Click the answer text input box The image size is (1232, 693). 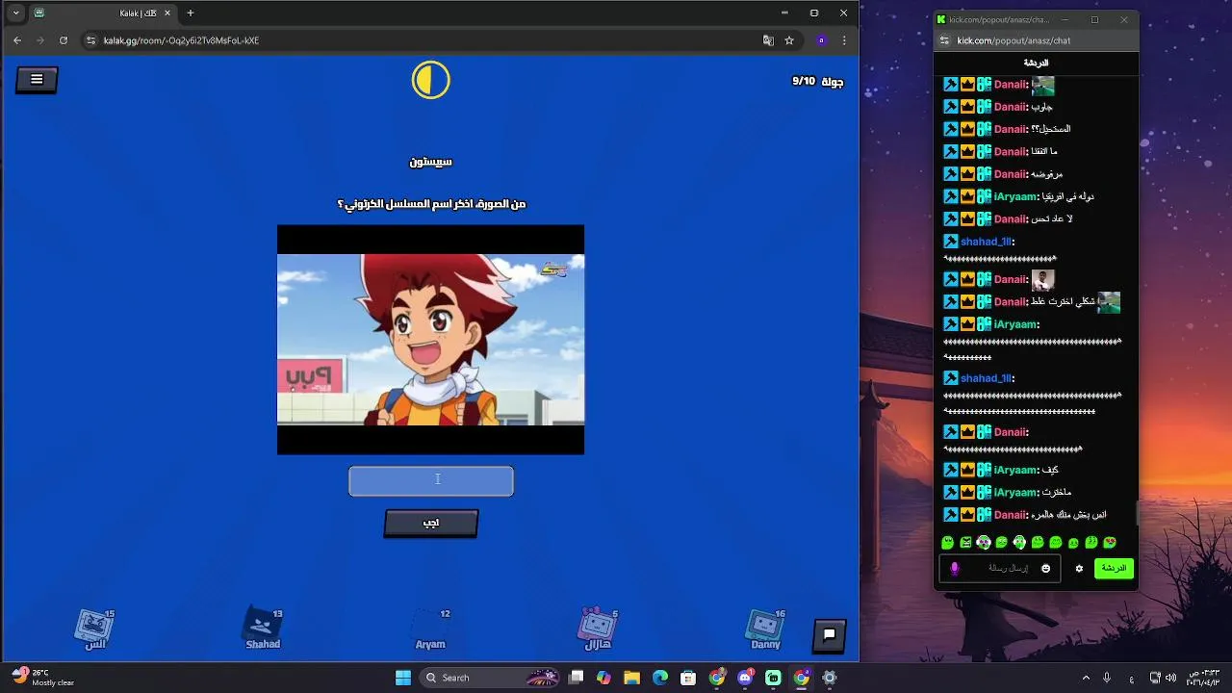[x=431, y=481]
